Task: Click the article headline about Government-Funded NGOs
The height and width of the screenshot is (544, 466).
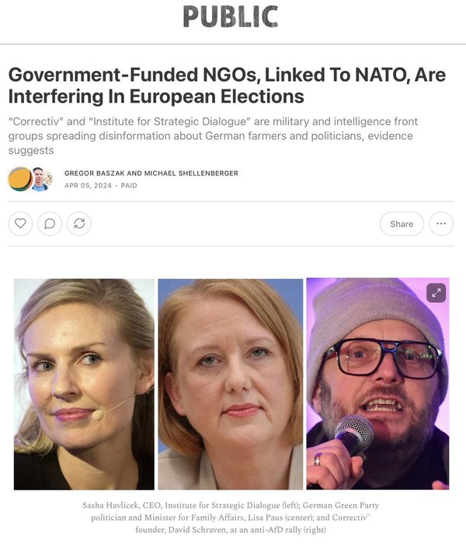Action: pyautogui.click(x=227, y=85)
